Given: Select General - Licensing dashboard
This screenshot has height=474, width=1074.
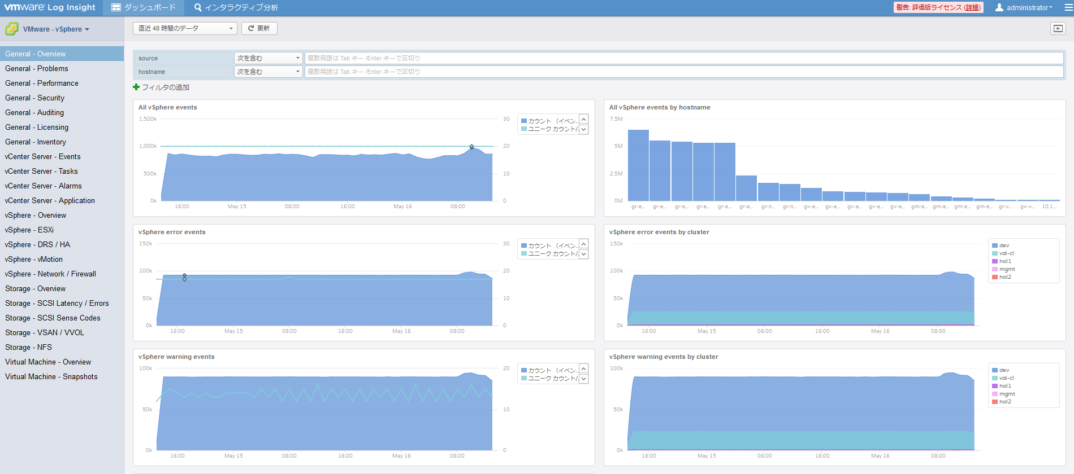Looking at the screenshot, I should tap(62, 127).
